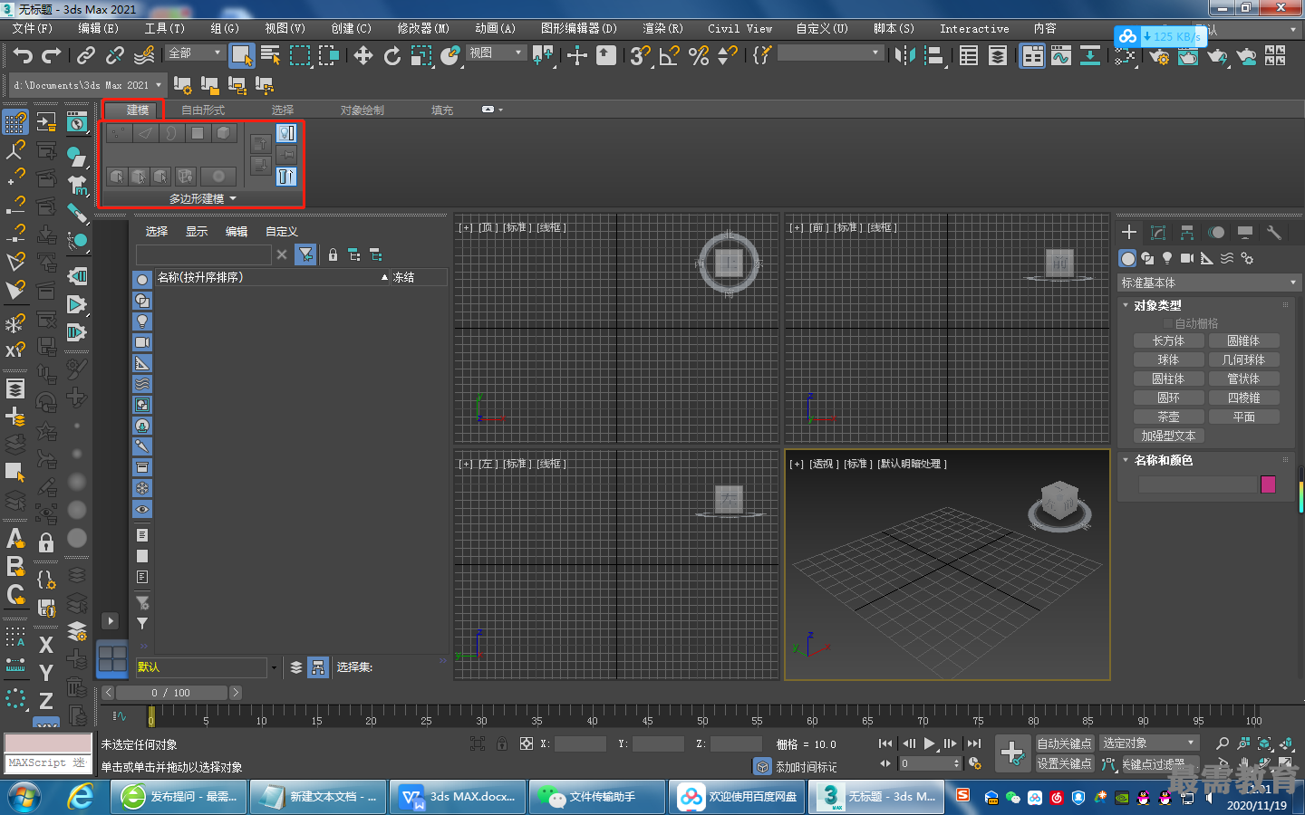Click the 球体 sphere button
This screenshot has height=815, width=1305.
(1168, 360)
